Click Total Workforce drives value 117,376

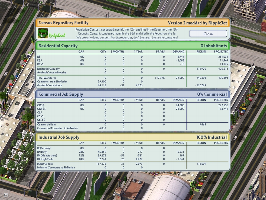160,78
